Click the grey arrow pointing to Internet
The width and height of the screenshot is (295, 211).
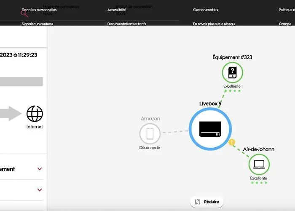pos(11,114)
